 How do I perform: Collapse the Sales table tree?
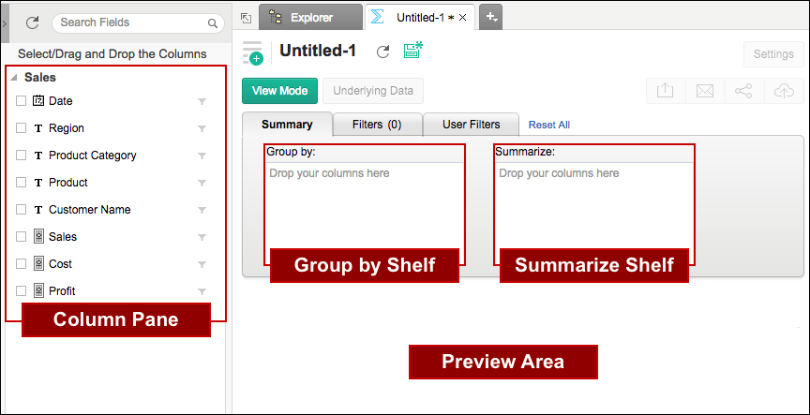coord(14,78)
